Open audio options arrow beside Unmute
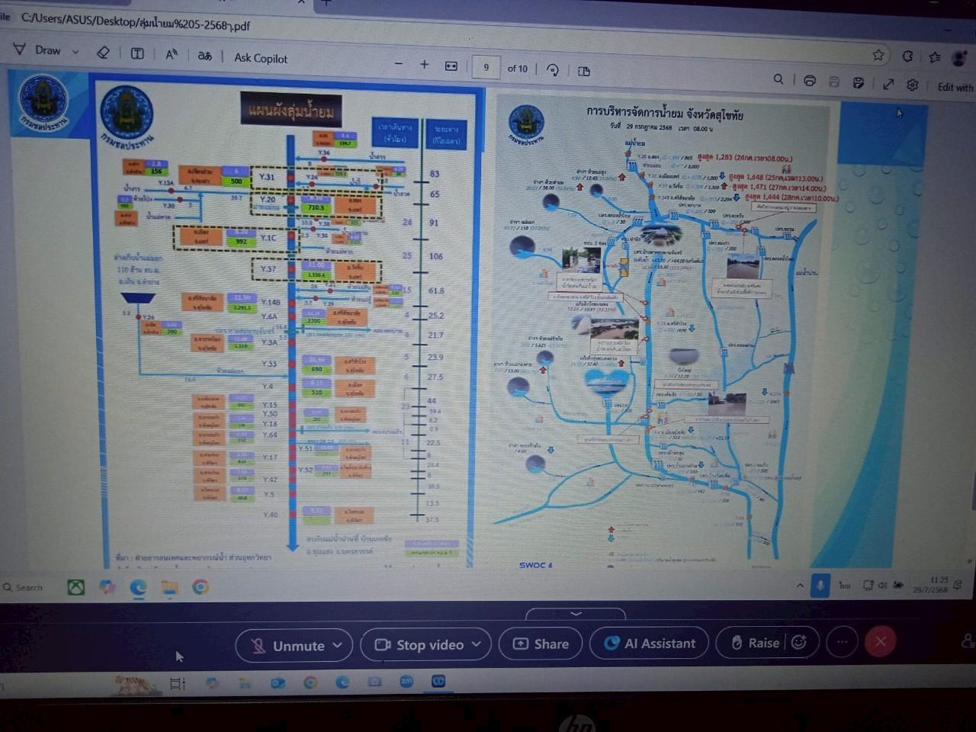The image size is (976, 732). pyautogui.click(x=337, y=645)
